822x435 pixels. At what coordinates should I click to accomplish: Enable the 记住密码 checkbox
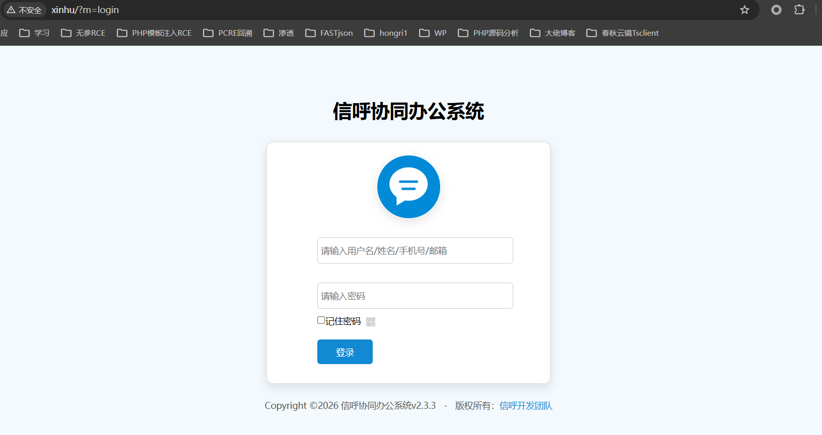(x=321, y=320)
